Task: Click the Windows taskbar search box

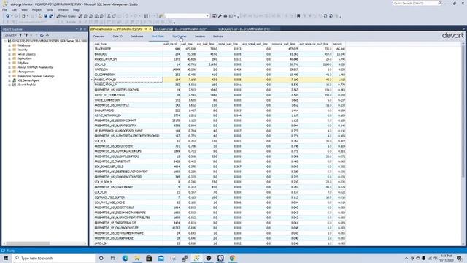Action: click(x=53, y=258)
